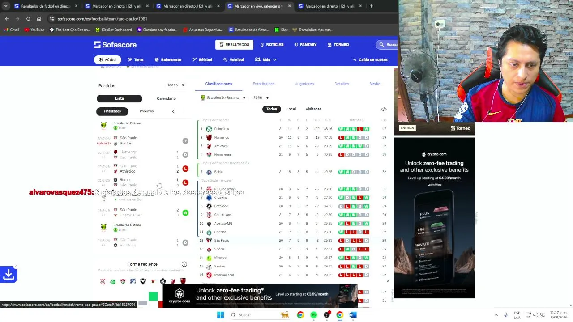The height and width of the screenshot is (322, 573).
Task: Open the Windows Start menu
Action: 220,315
